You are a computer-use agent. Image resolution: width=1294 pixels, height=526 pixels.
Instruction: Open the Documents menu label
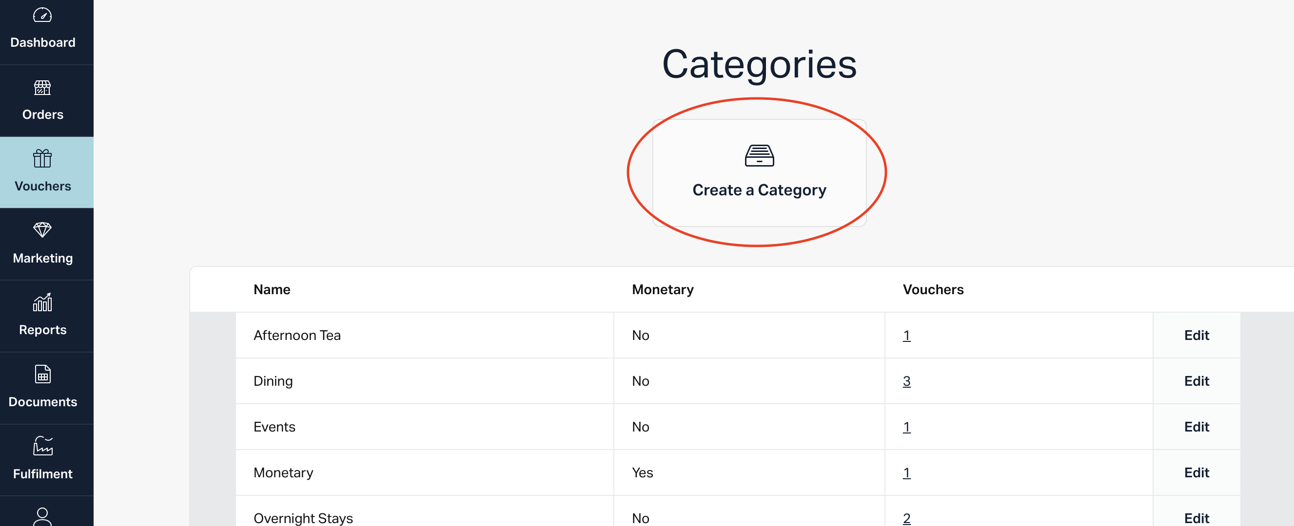(43, 402)
